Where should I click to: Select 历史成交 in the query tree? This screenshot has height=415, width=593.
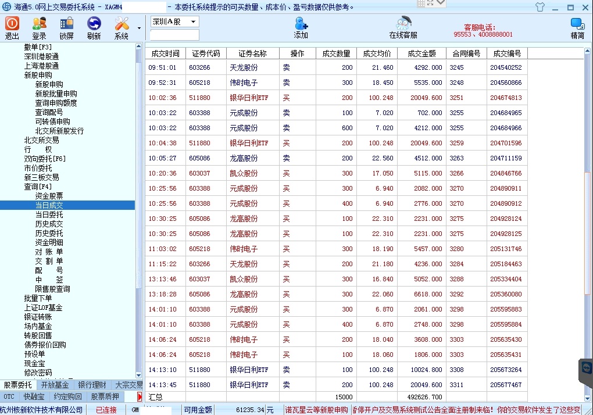pyautogui.click(x=49, y=224)
